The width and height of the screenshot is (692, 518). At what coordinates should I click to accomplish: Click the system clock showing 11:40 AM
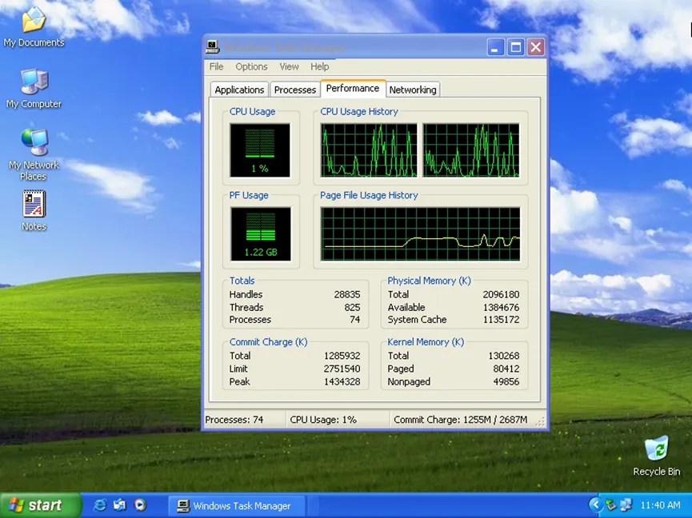tap(661, 505)
